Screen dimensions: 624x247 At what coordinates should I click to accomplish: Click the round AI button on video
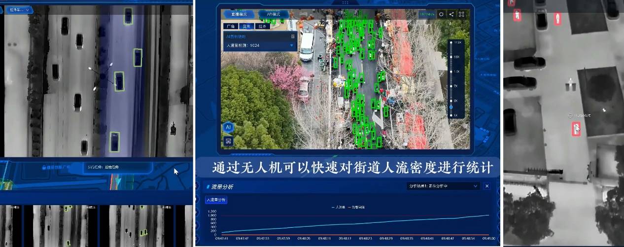tap(228, 127)
